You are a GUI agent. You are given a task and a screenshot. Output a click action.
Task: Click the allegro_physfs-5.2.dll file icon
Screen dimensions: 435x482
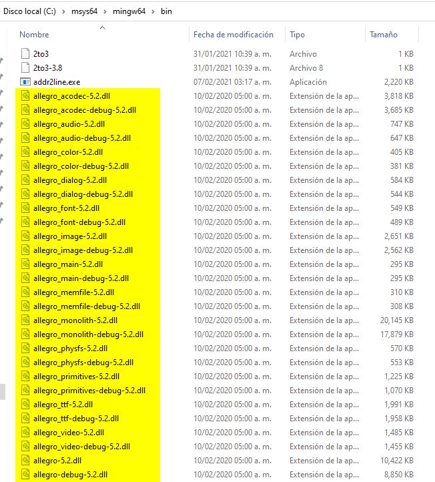[x=25, y=348]
